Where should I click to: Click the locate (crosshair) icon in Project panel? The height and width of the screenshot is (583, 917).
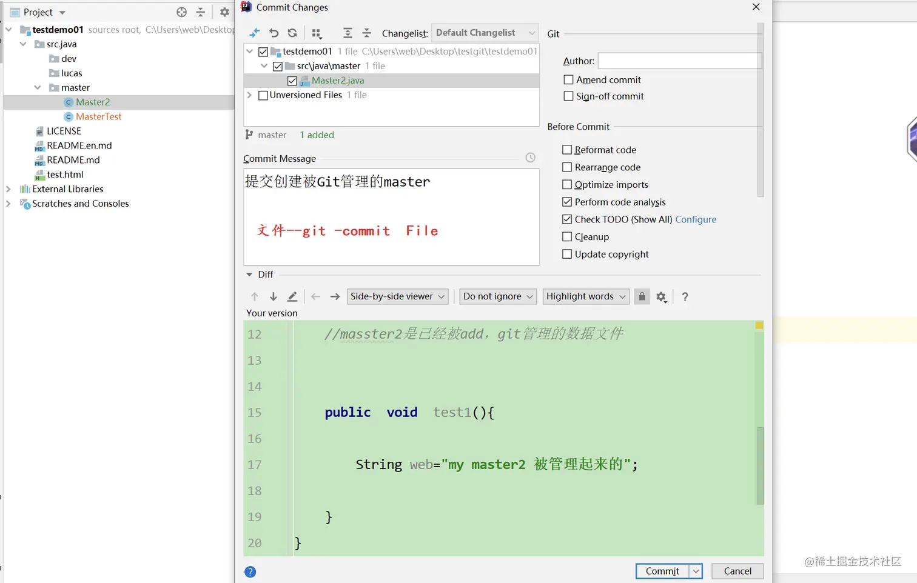coord(181,12)
